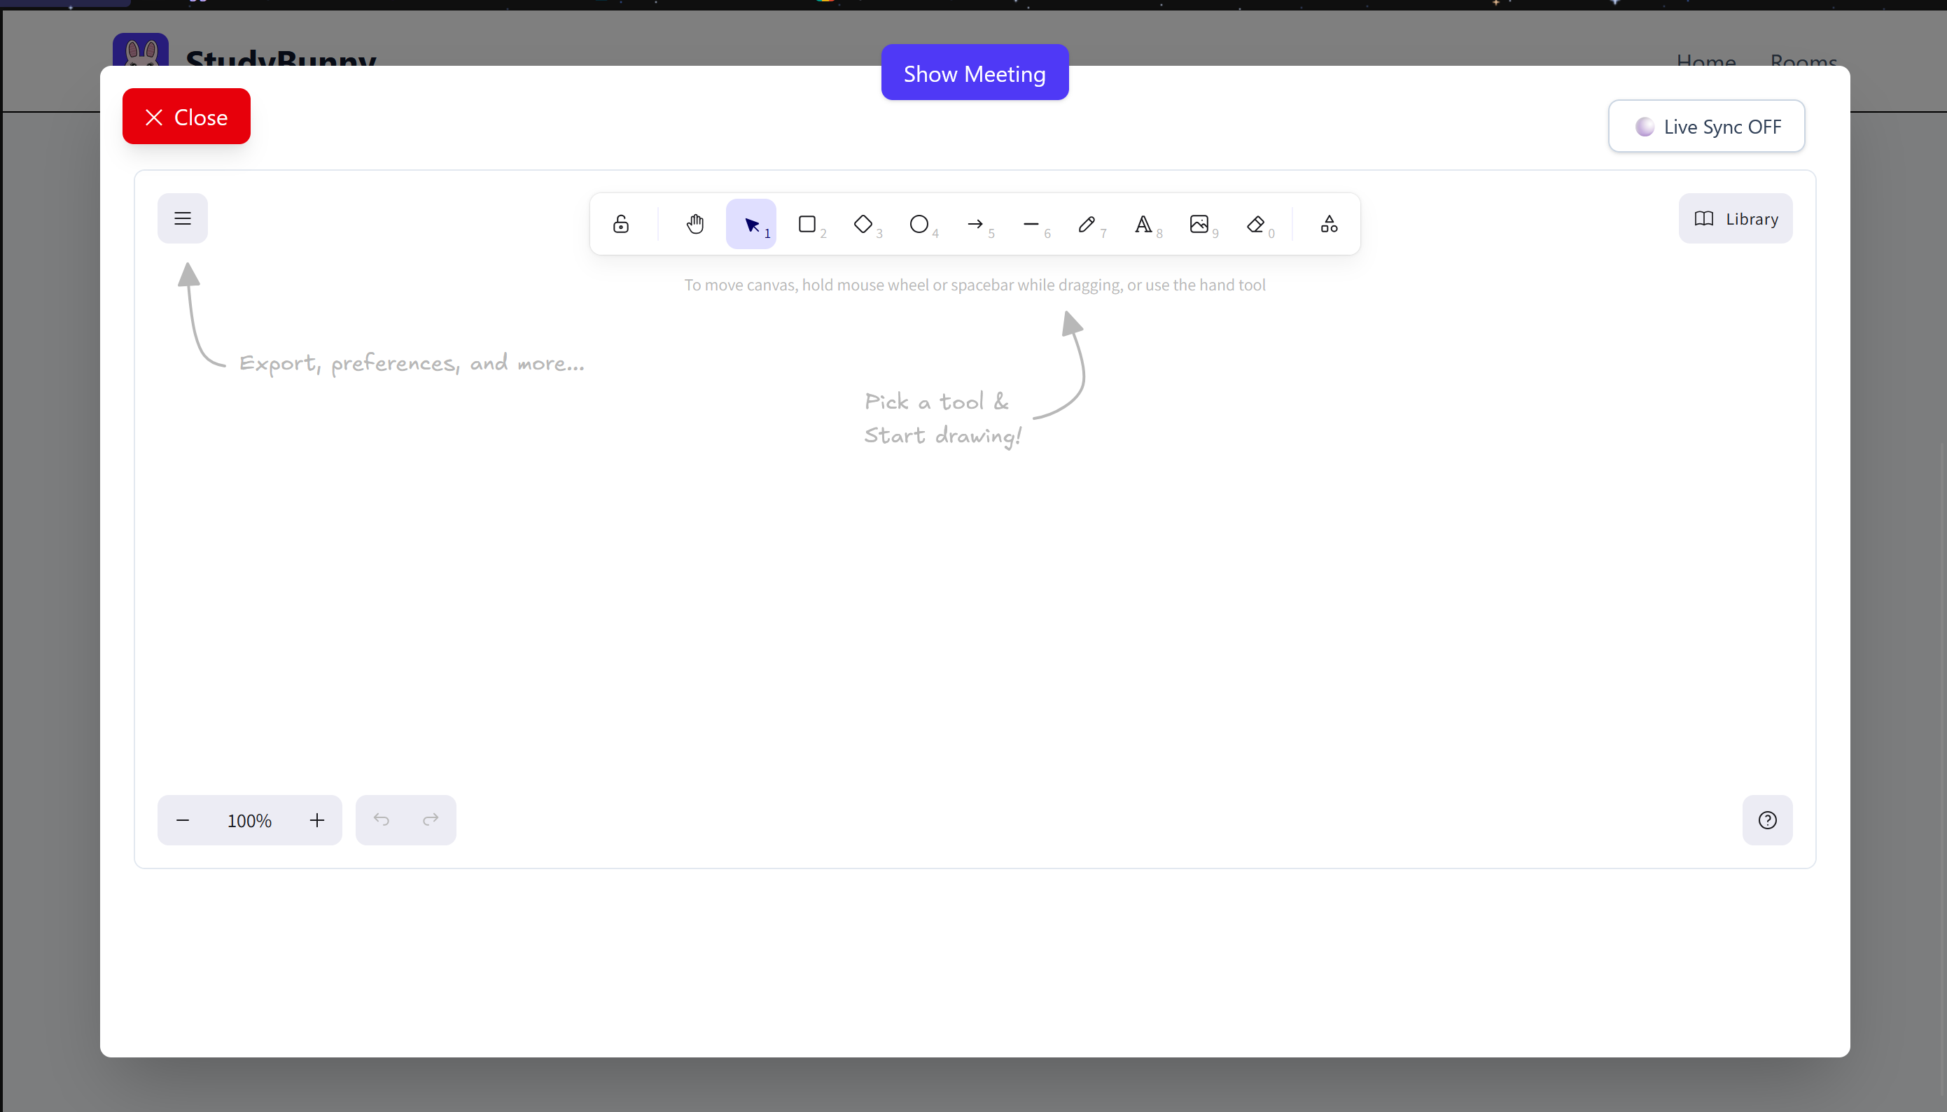This screenshot has height=1112, width=1947.
Task: Select the Insert image tool
Action: pos(1199,224)
